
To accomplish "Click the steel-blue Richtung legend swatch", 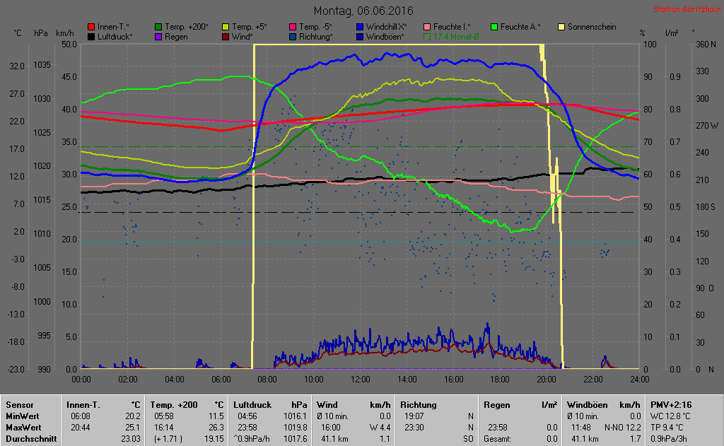I will pyautogui.click(x=293, y=37).
